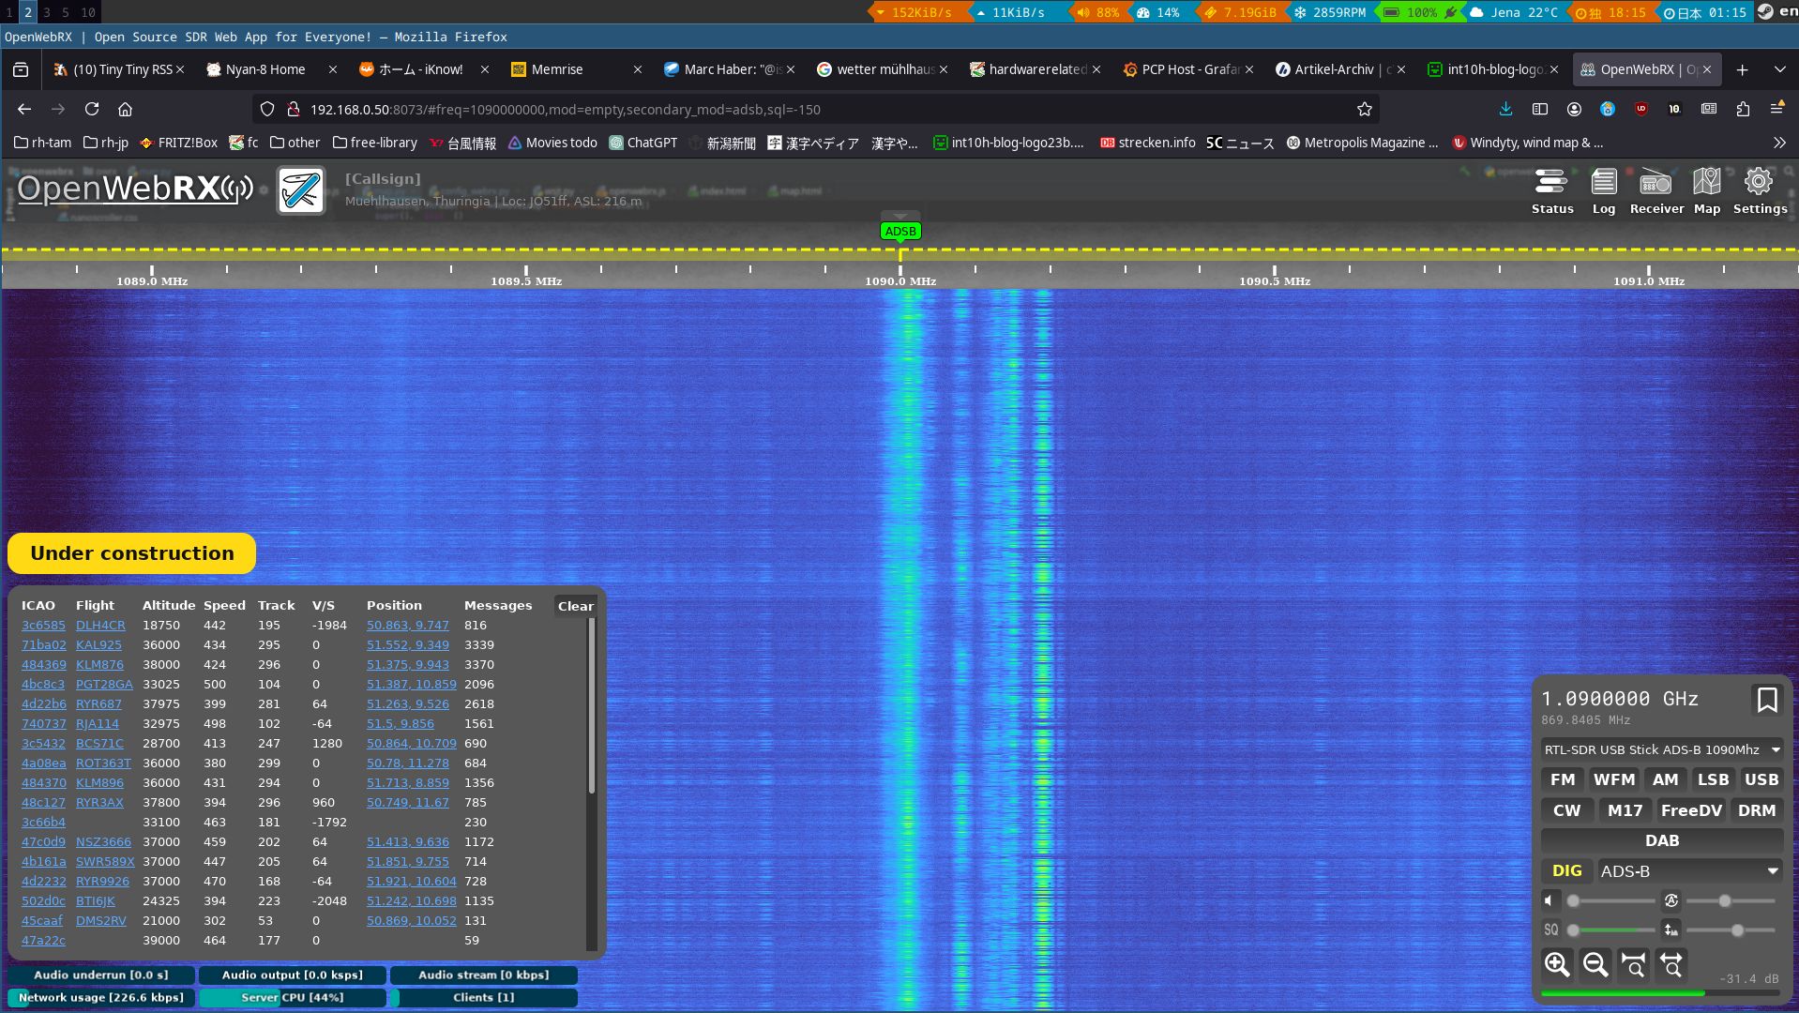This screenshot has height=1013, width=1799.
Task: Click the 1.0900000 GHz frequency display
Action: pos(1620,699)
